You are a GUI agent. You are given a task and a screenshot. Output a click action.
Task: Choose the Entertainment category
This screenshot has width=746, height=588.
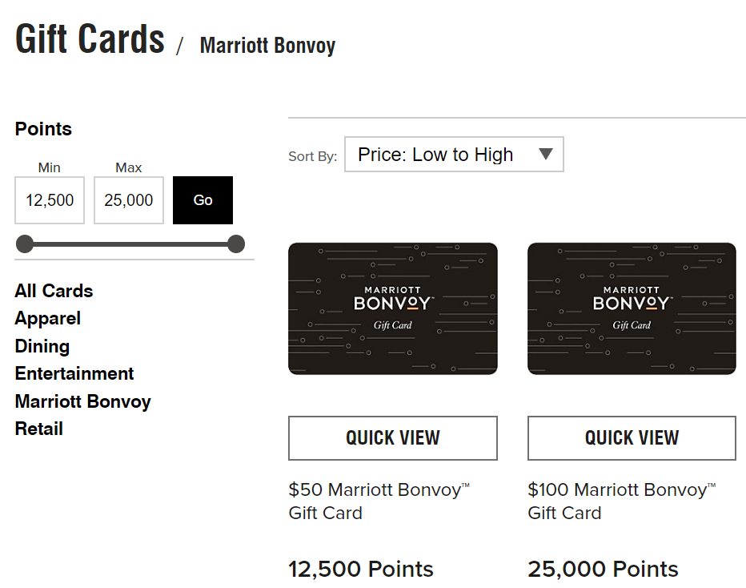click(74, 374)
